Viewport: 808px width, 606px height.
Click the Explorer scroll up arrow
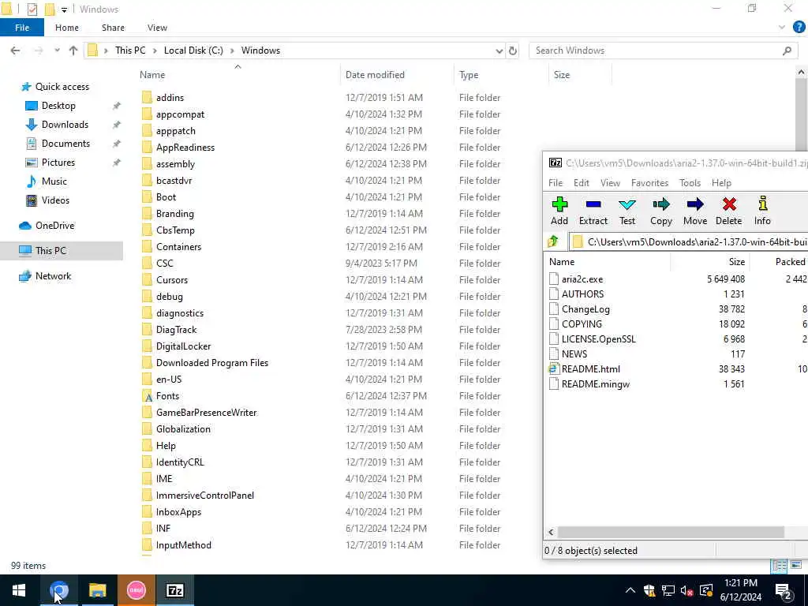(x=801, y=73)
